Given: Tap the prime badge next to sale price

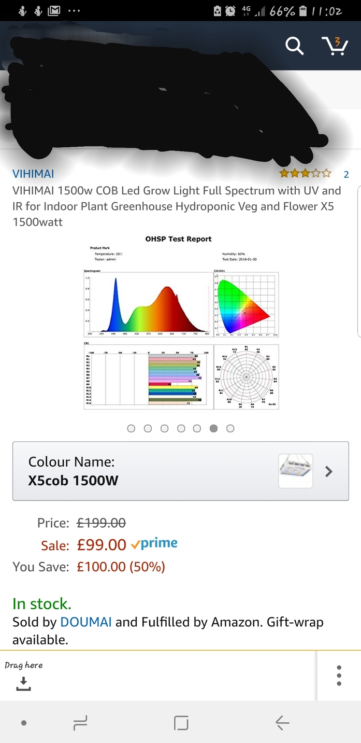Looking at the screenshot, I should pyautogui.click(x=154, y=544).
